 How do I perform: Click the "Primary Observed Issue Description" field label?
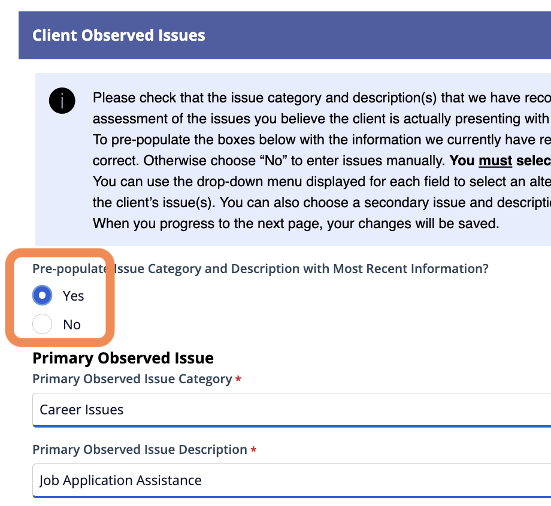point(140,450)
